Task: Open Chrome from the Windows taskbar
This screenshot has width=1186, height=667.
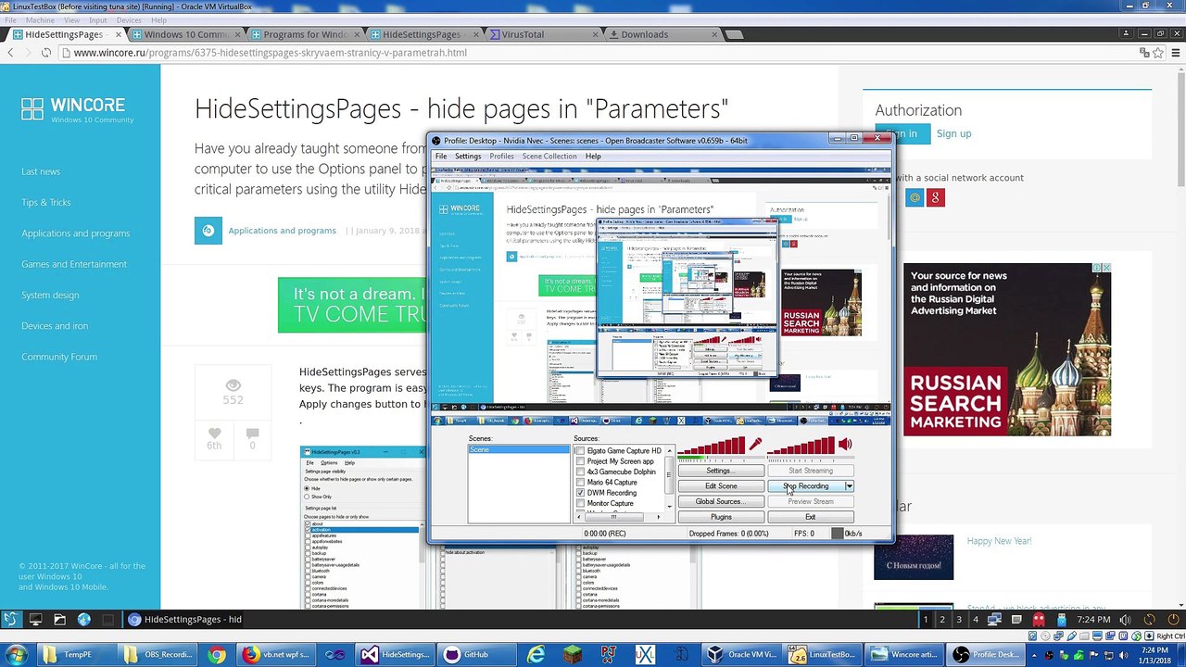Action: (x=216, y=654)
